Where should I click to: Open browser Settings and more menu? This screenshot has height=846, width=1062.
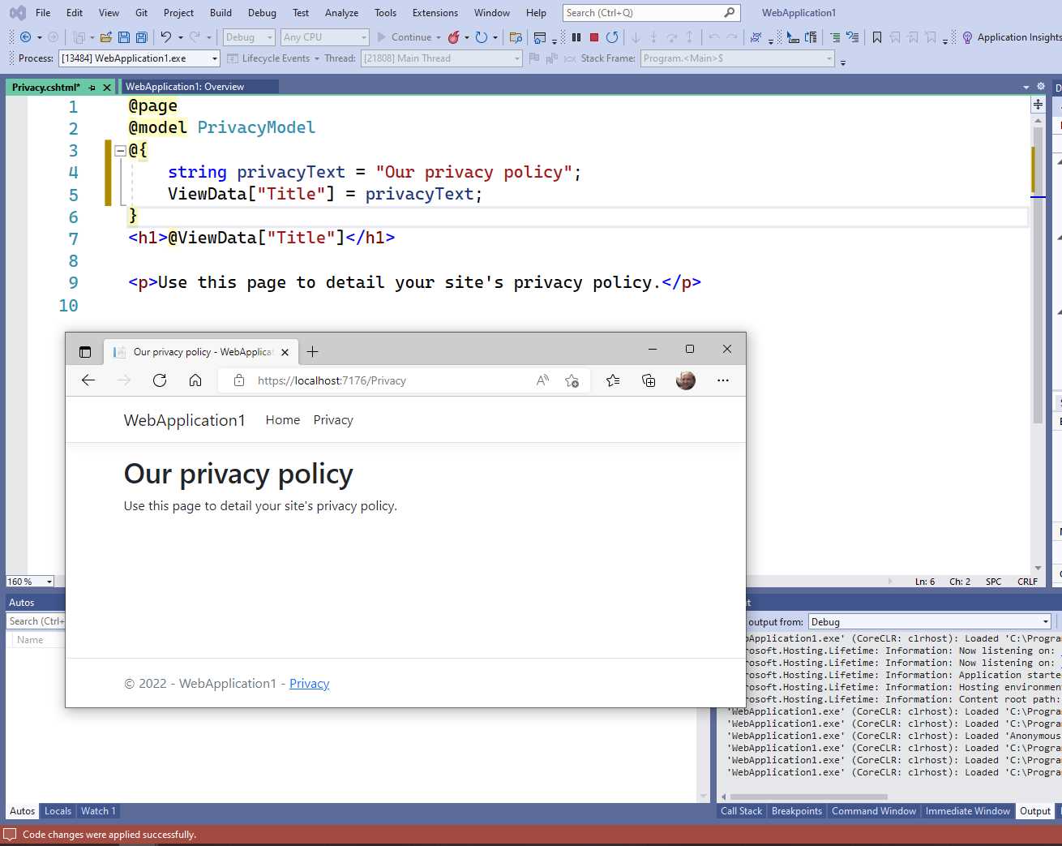(723, 380)
